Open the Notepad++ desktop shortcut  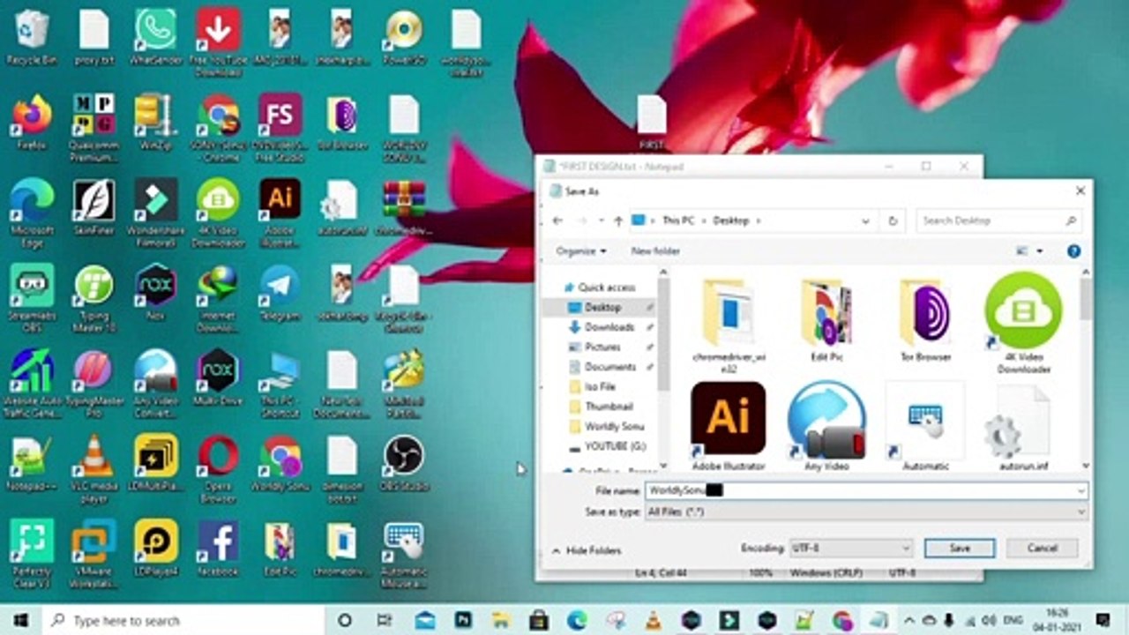point(32,463)
